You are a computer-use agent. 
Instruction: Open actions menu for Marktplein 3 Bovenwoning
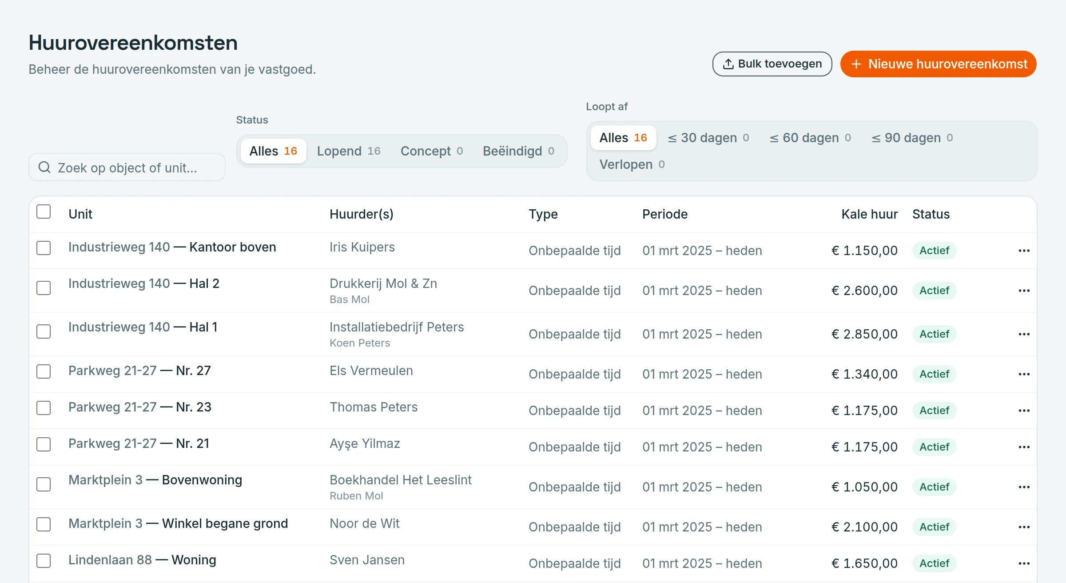pyautogui.click(x=1024, y=487)
